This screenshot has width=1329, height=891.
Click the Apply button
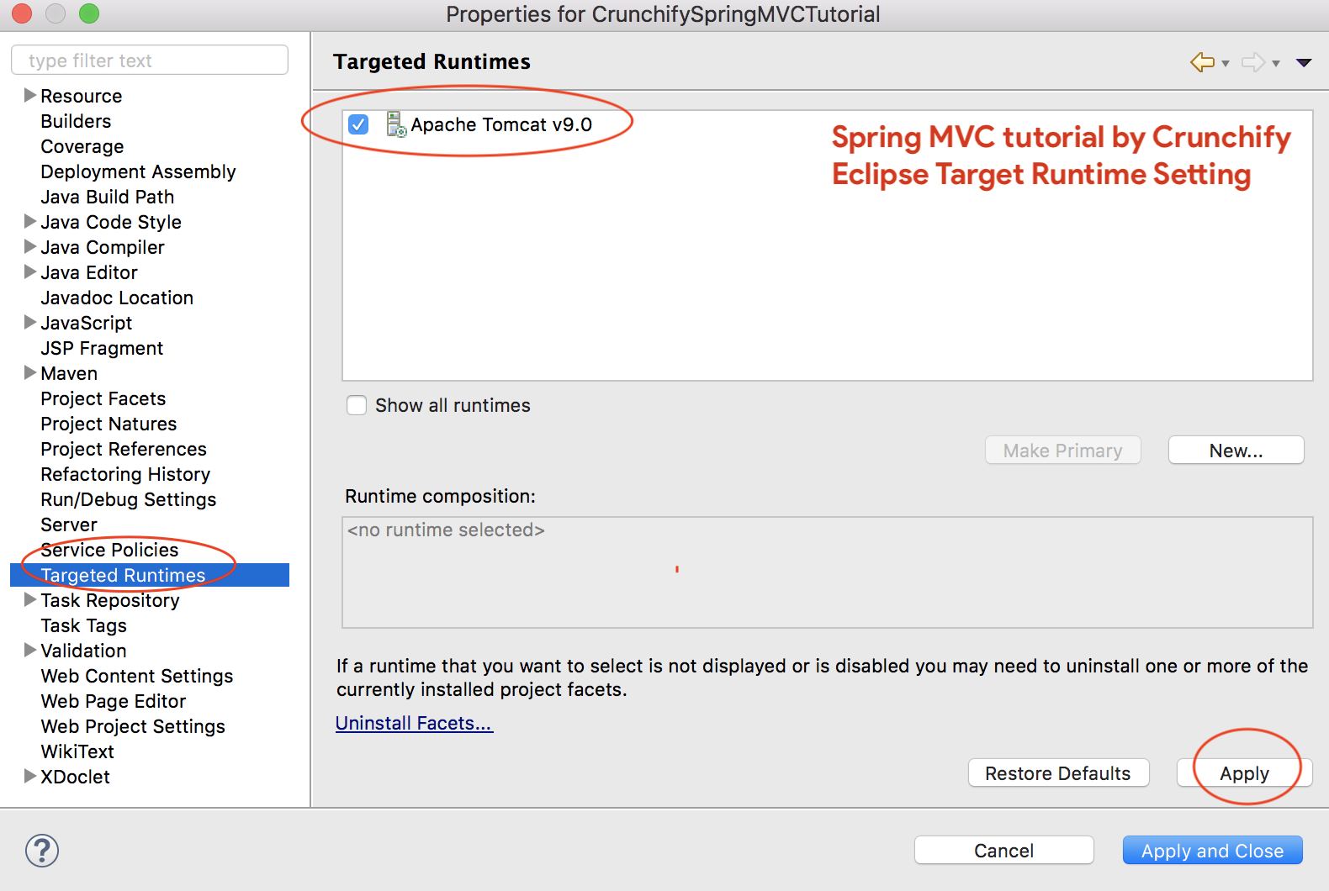click(x=1244, y=773)
